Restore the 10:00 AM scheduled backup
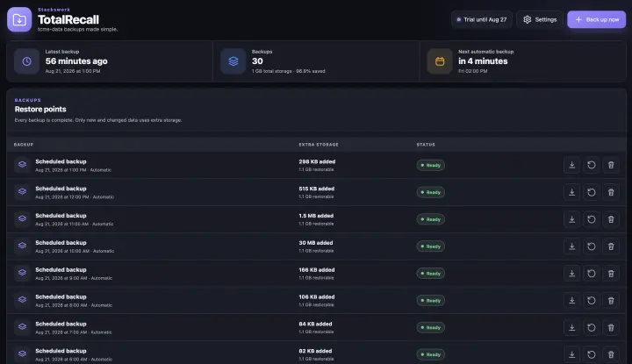 point(592,246)
